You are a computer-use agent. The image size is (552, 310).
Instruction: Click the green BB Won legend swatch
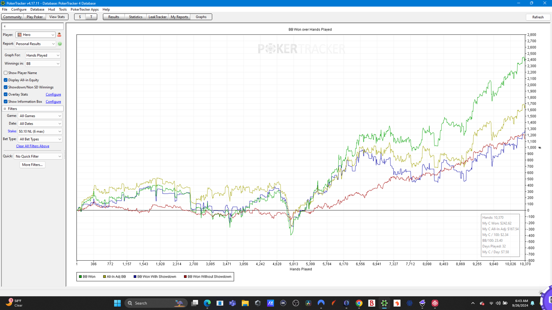click(80, 277)
